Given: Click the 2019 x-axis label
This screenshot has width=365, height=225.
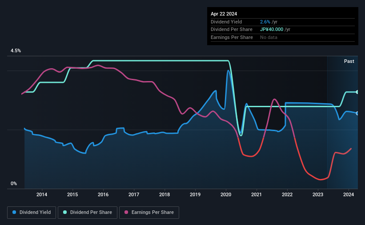Looking at the screenshot, I should click(195, 194).
